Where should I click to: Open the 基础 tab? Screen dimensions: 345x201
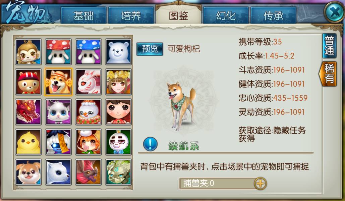point(83,15)
